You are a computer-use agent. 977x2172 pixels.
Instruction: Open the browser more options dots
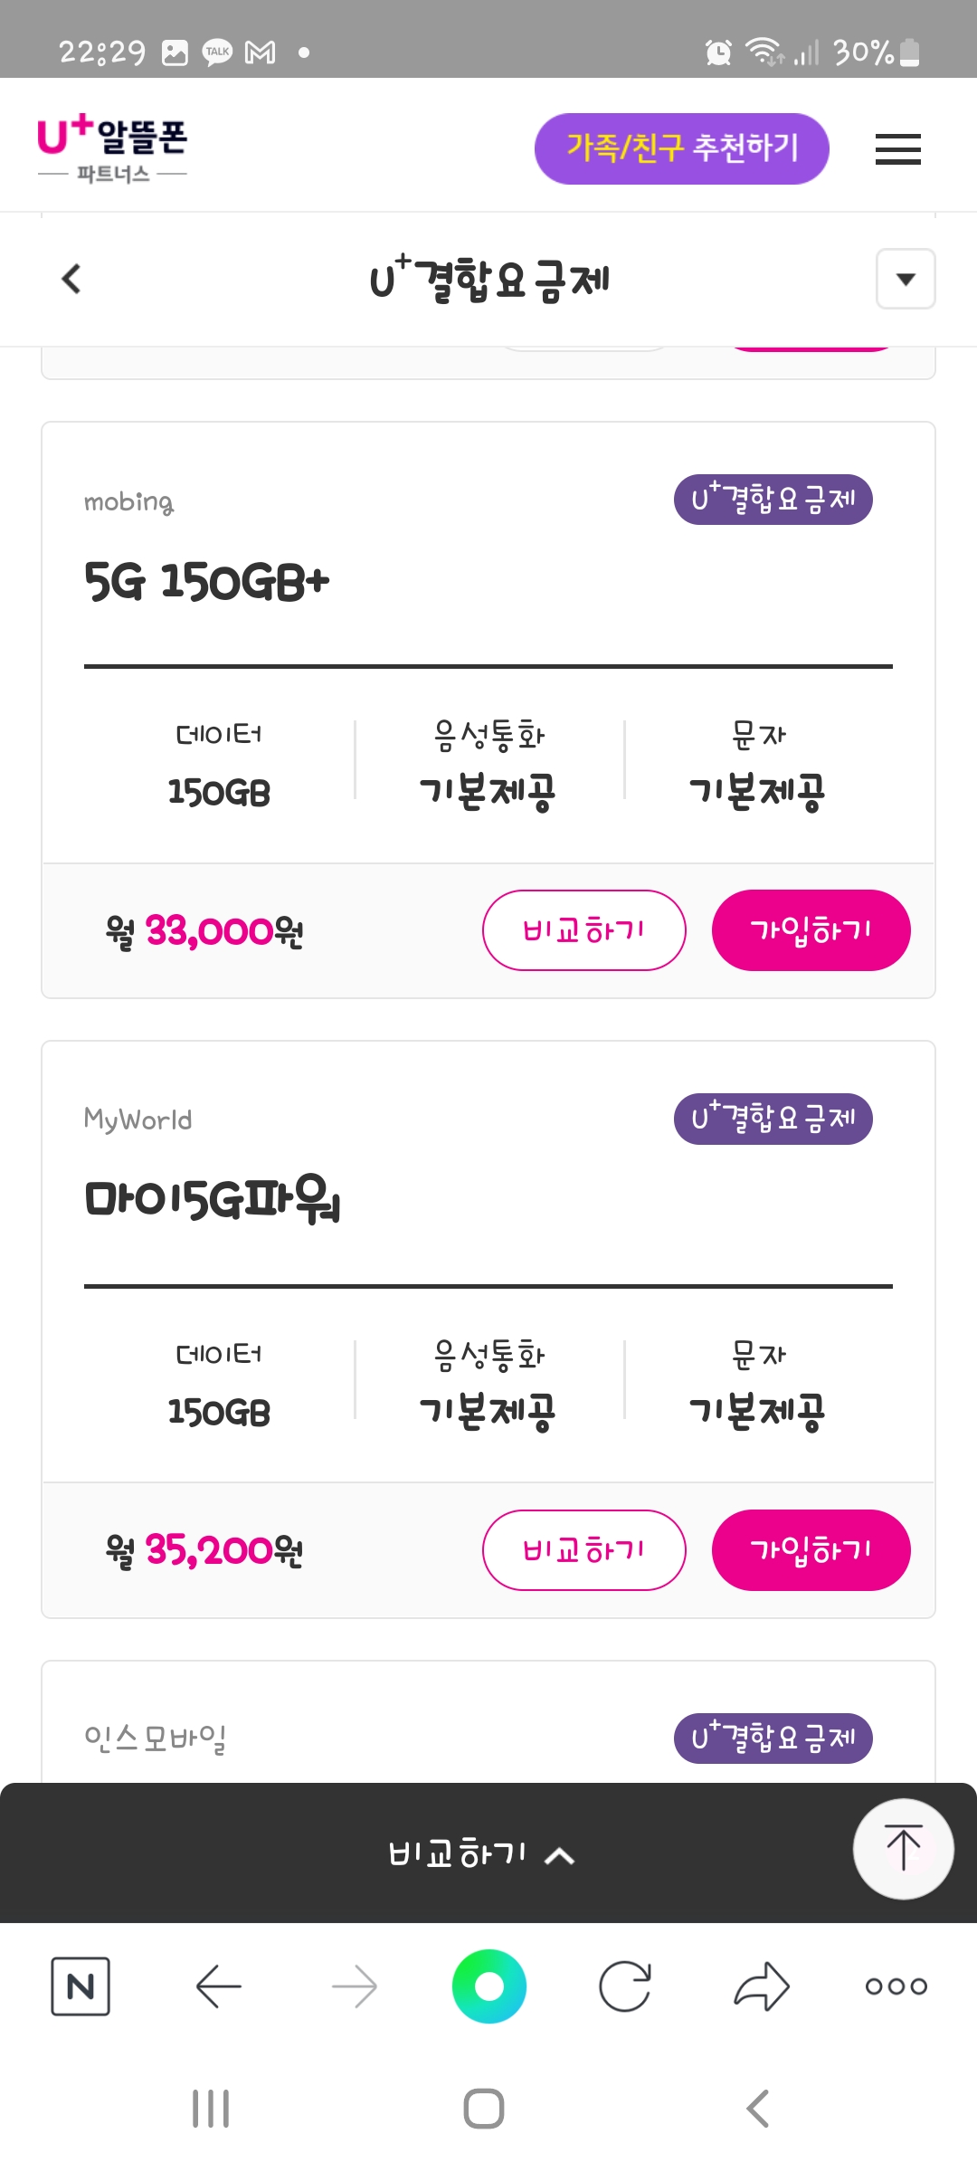pyautogui.click(x=896, y=1986)
